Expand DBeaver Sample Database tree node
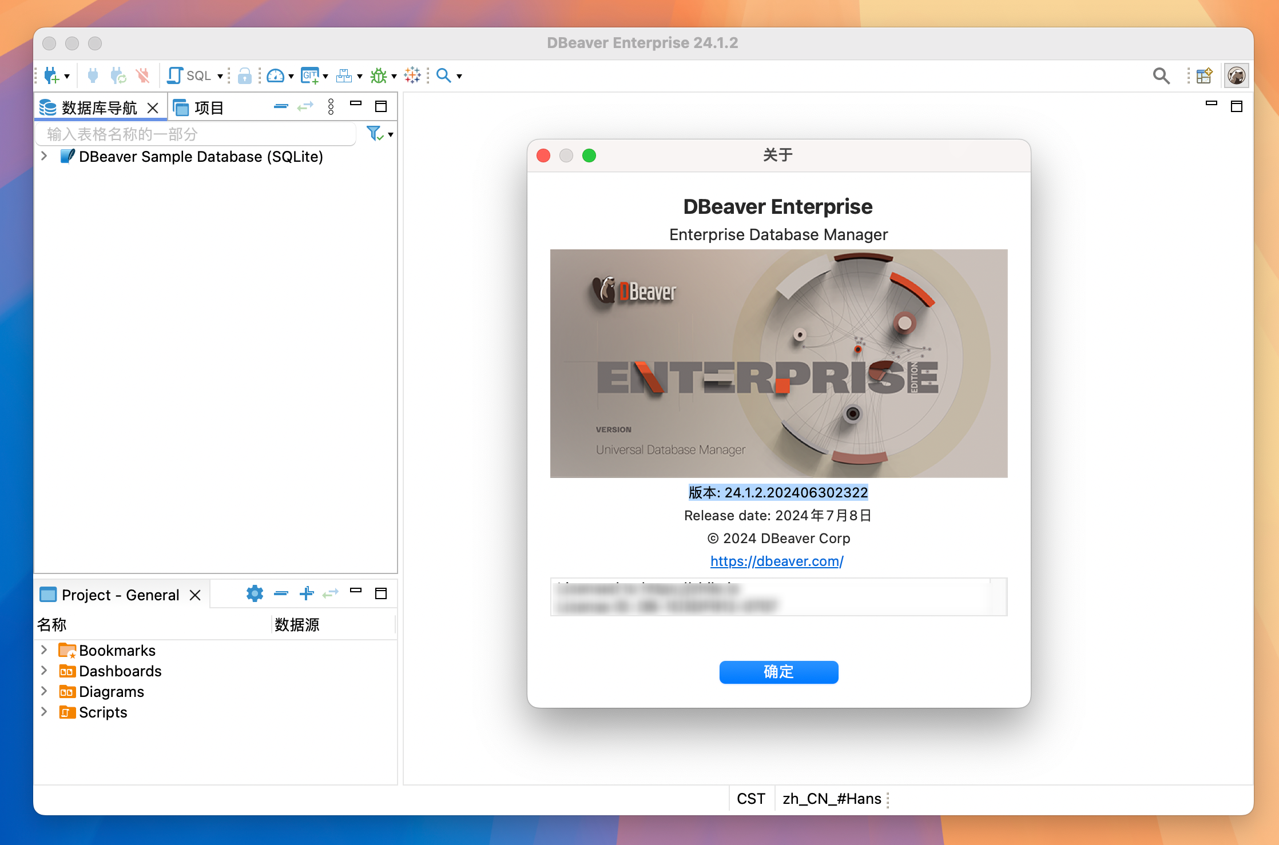 [44, 156]
